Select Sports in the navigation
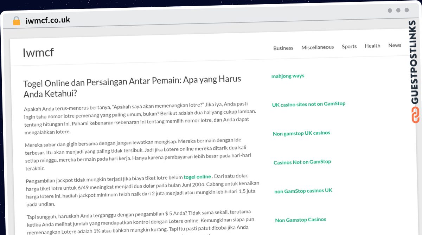 (x=349, y=46)
